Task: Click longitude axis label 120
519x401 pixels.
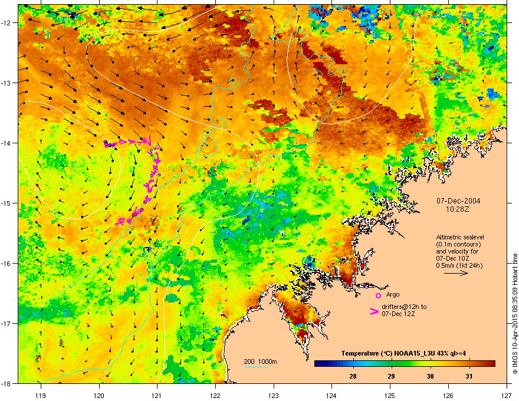Action: click(x=99, y=395)
